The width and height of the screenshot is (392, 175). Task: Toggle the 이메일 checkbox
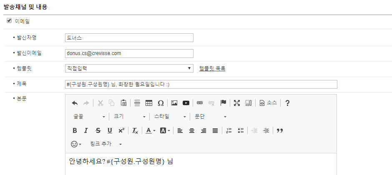pos(9,21)
